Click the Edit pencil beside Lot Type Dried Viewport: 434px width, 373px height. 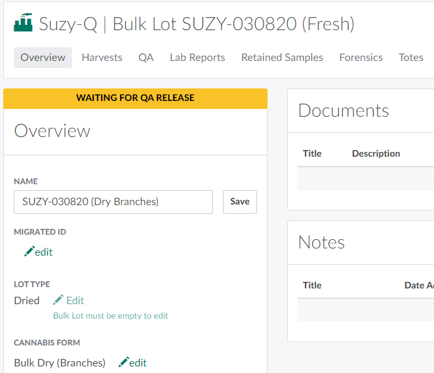pos(59,300)
